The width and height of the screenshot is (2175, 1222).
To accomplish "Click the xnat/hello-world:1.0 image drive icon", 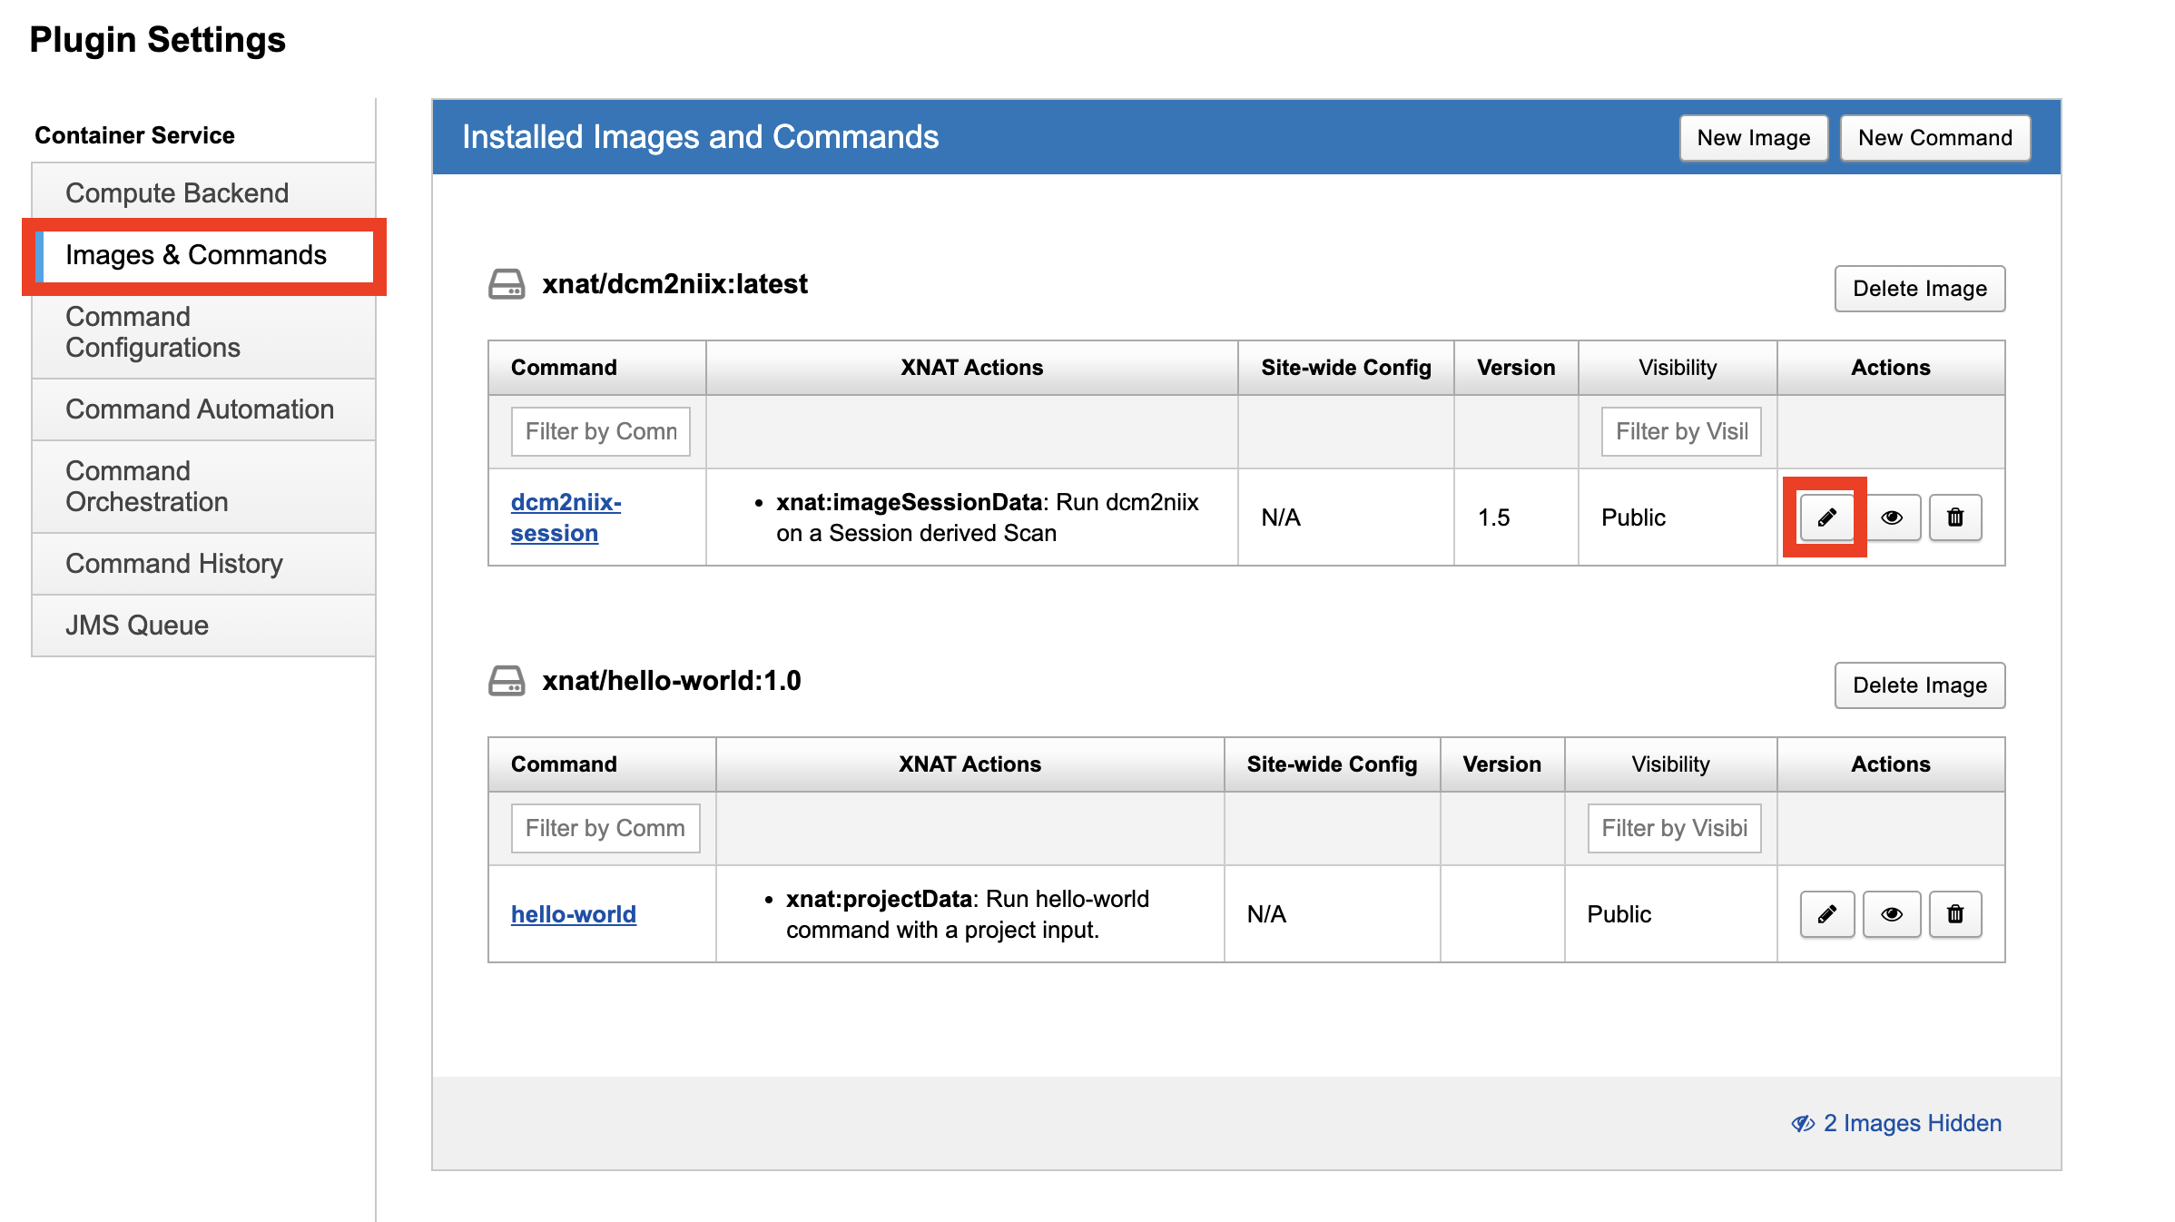I will (507, 681).
